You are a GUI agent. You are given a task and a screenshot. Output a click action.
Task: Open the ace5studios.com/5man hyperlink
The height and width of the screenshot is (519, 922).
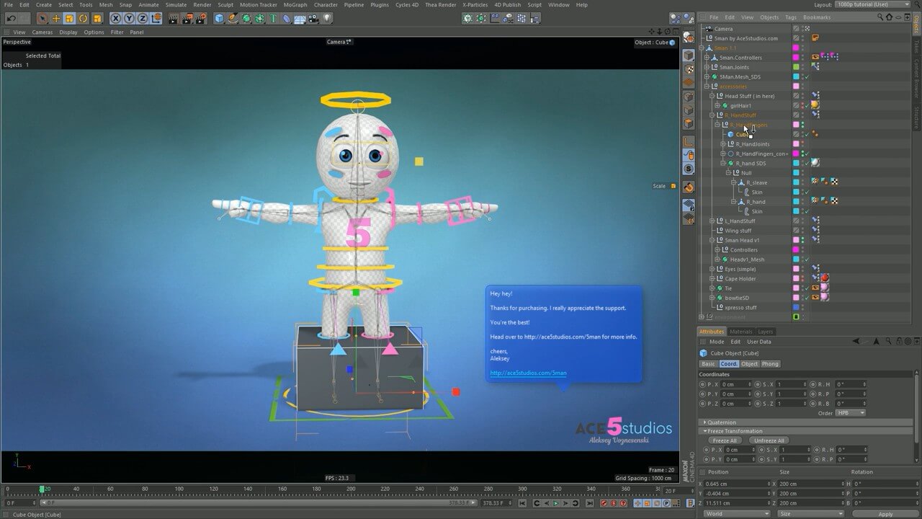[x=528, y=373]
